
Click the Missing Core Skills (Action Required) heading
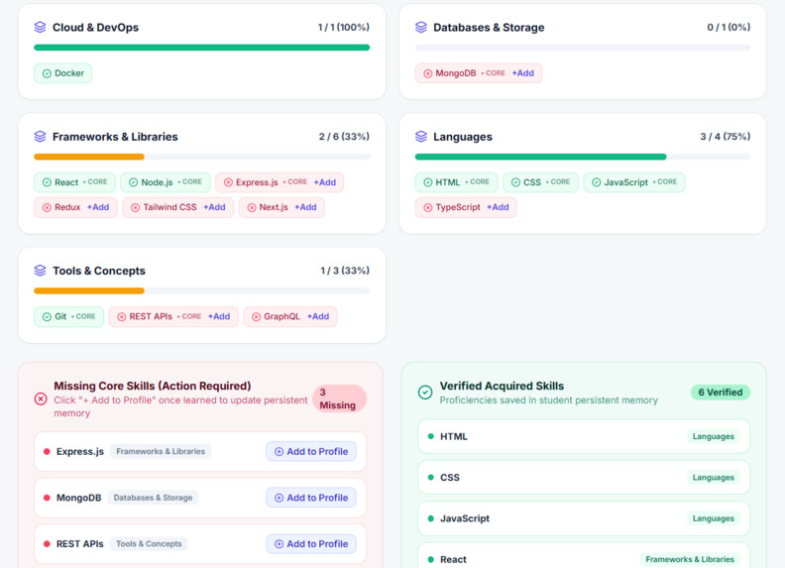[x=153, y=386]
